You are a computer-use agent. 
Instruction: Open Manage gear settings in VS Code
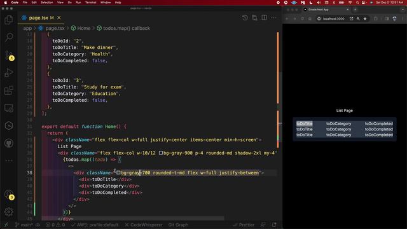[x=9, y=212]
